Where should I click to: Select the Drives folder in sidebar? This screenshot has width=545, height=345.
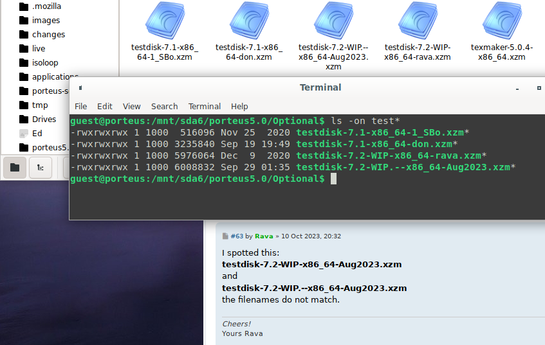(37, 119)
